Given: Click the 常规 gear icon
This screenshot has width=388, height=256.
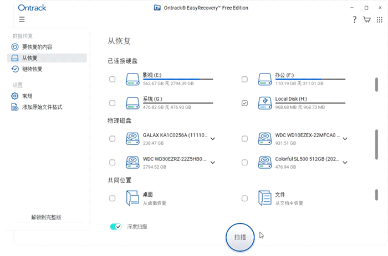Looking at the screenshot, I should 15,96.
